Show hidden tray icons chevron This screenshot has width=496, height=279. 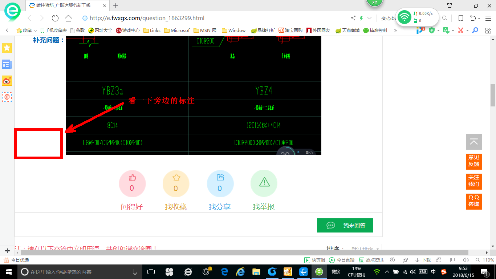pyautogui.click(x=386, y=272)
